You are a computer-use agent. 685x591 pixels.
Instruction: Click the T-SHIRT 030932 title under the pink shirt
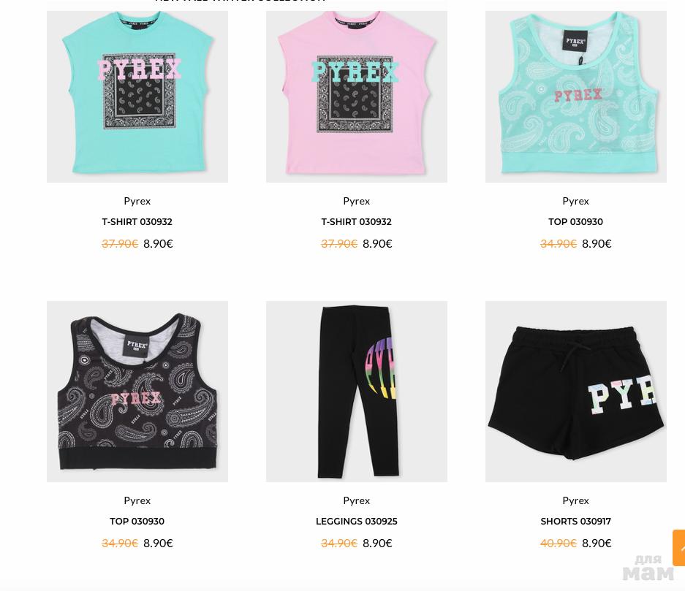(x=357, y=222)
